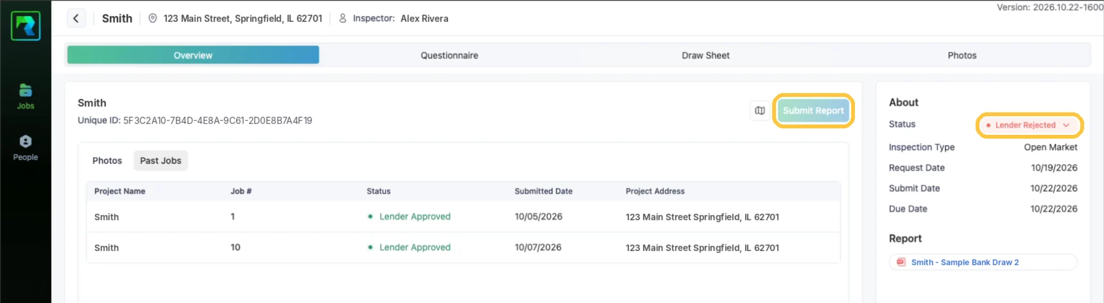Image resolution: width=1104 pixels, height=303 pixels.
Task: Open the Smith - Sample Bank Draw 2 report
Action: pos(983,262)
